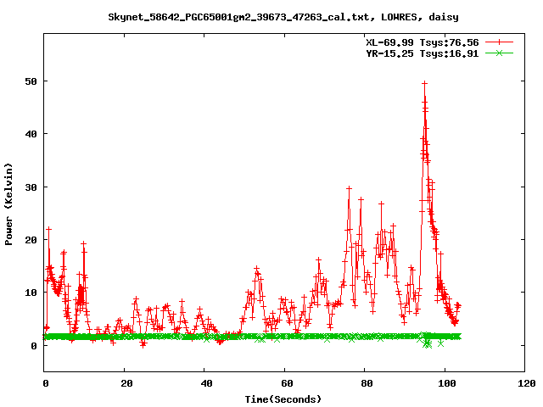Click the y-axis tick label 10
The width and height of the screenshot is (543, 407).
(x=31, y=293)
